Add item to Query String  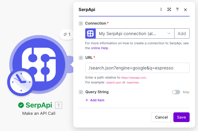point(95,100)
